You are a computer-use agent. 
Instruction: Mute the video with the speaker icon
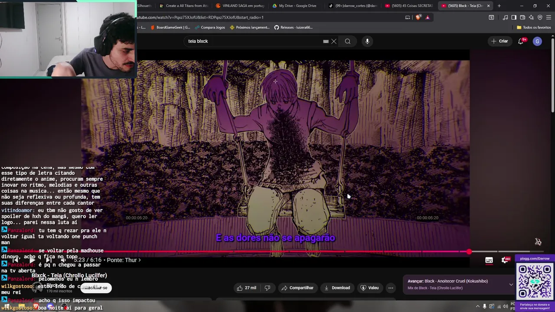point(64,260)
